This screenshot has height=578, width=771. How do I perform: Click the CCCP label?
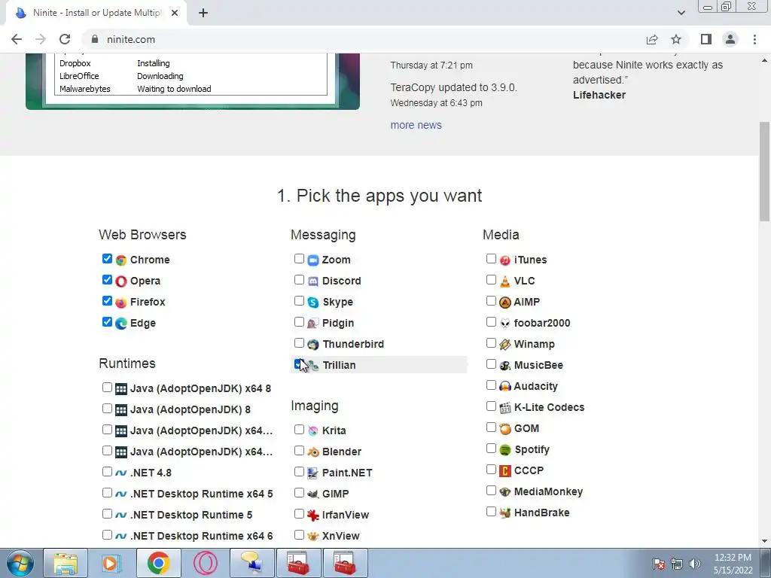coord(529,470)
